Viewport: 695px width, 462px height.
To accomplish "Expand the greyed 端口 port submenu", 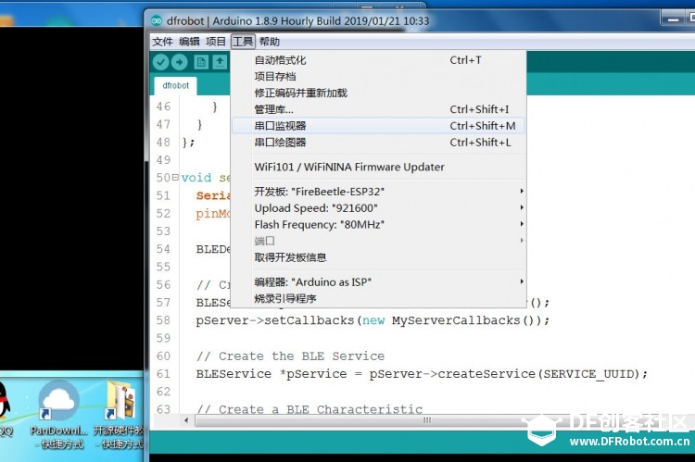I will click(x=378, y=241).
